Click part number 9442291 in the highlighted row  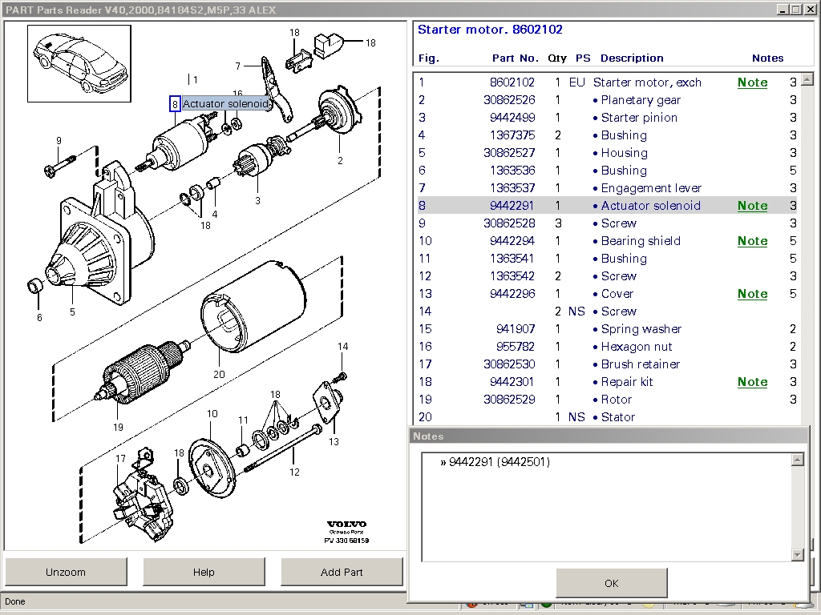pyautogui.click(x=512, y=206)
